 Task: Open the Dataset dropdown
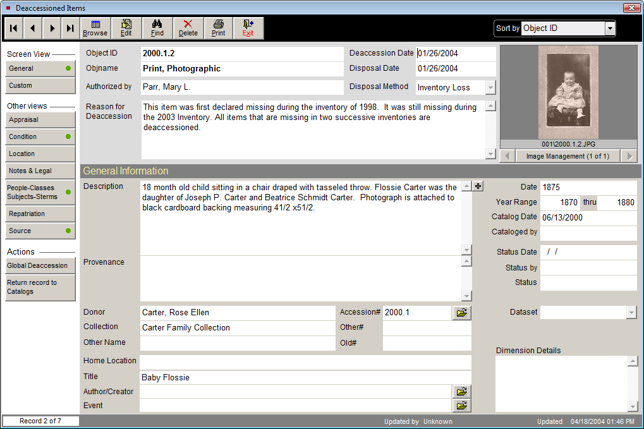(x=633, y=312)
